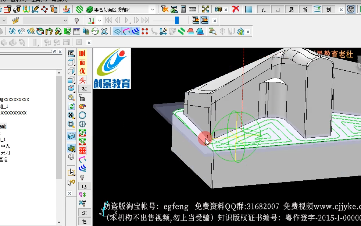Toggle the highlighted ViewMill machine icon
This screenshot has width=361, height=226.
[x=205, y=20]
